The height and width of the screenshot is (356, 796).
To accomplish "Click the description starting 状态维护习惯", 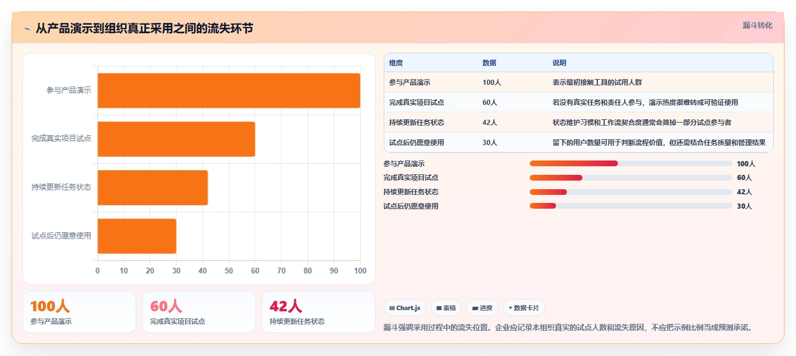I will 642,123.
